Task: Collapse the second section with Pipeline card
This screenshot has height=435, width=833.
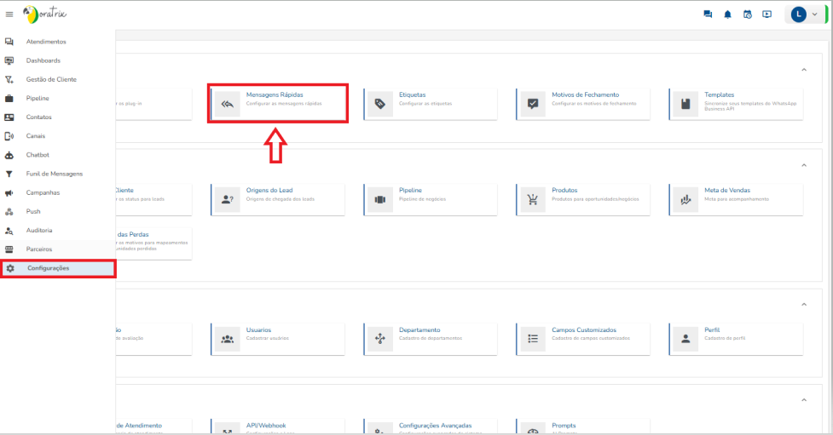Action: pyautogui.click(x=803, y=165)
